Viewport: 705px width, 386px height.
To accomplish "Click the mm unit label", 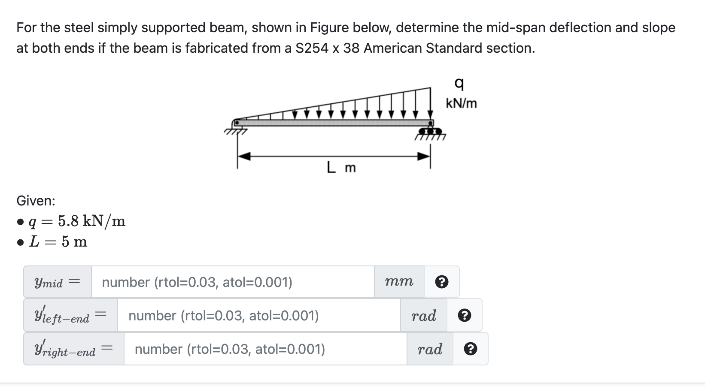I will 399,282.
